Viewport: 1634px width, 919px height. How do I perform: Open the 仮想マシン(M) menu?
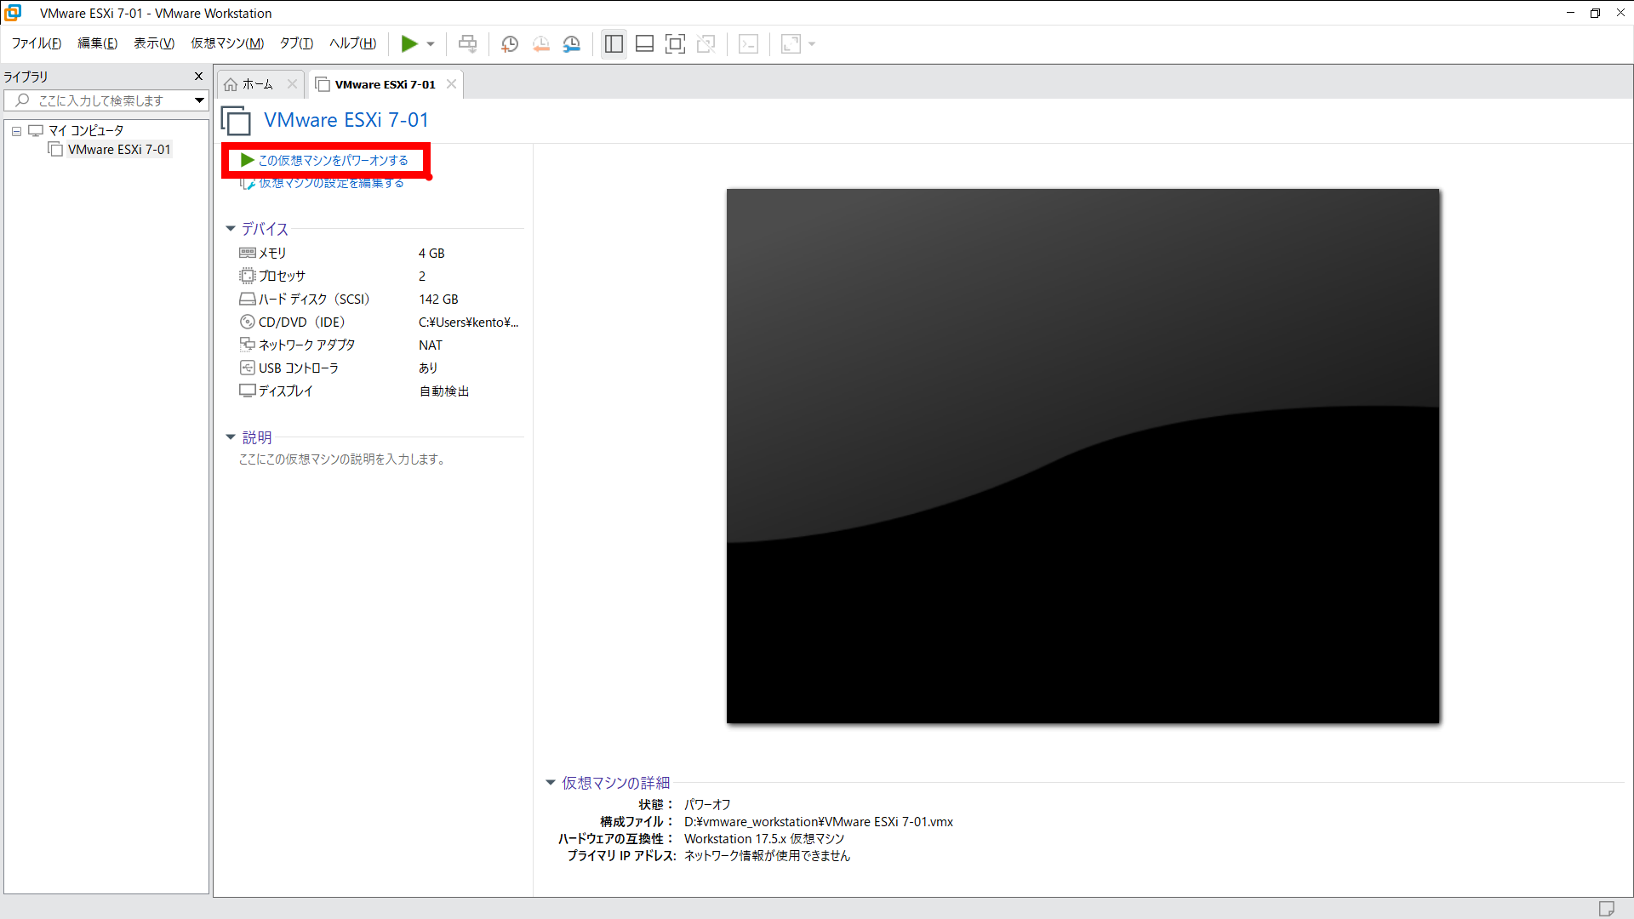click(226, 43)
